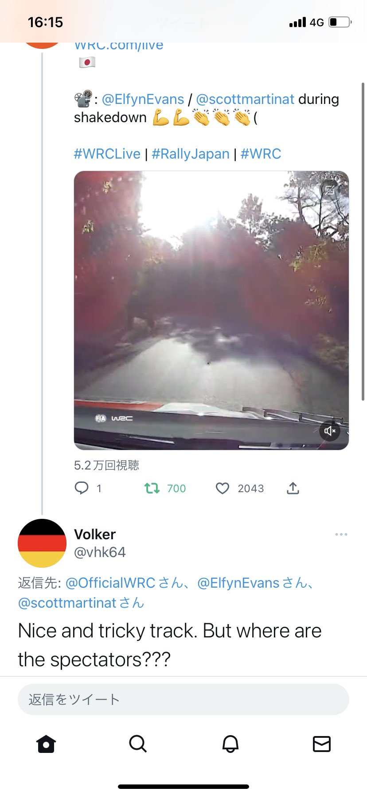This screenshot has width=367, height=796.
Task: Like the tweet with heart icon
Action: [x=222, y=488]
